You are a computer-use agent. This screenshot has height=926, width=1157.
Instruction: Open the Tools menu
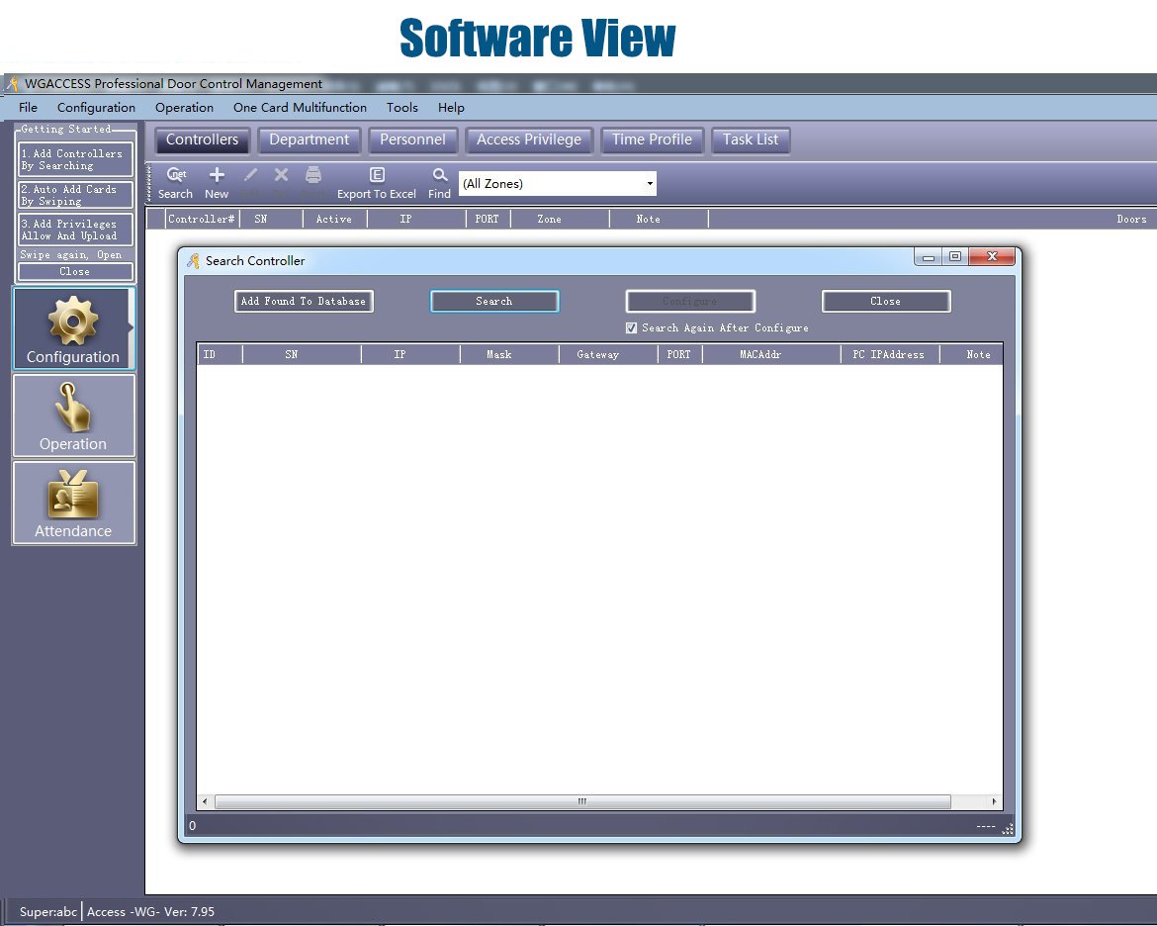(x=402, y=107)
